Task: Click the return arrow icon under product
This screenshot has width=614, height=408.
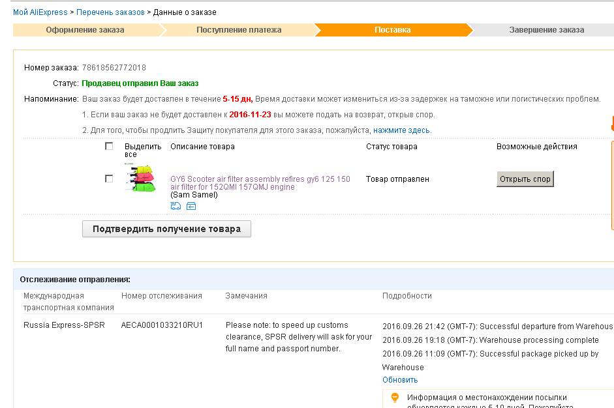Action: pyautogui.click(x=191, y=206)
